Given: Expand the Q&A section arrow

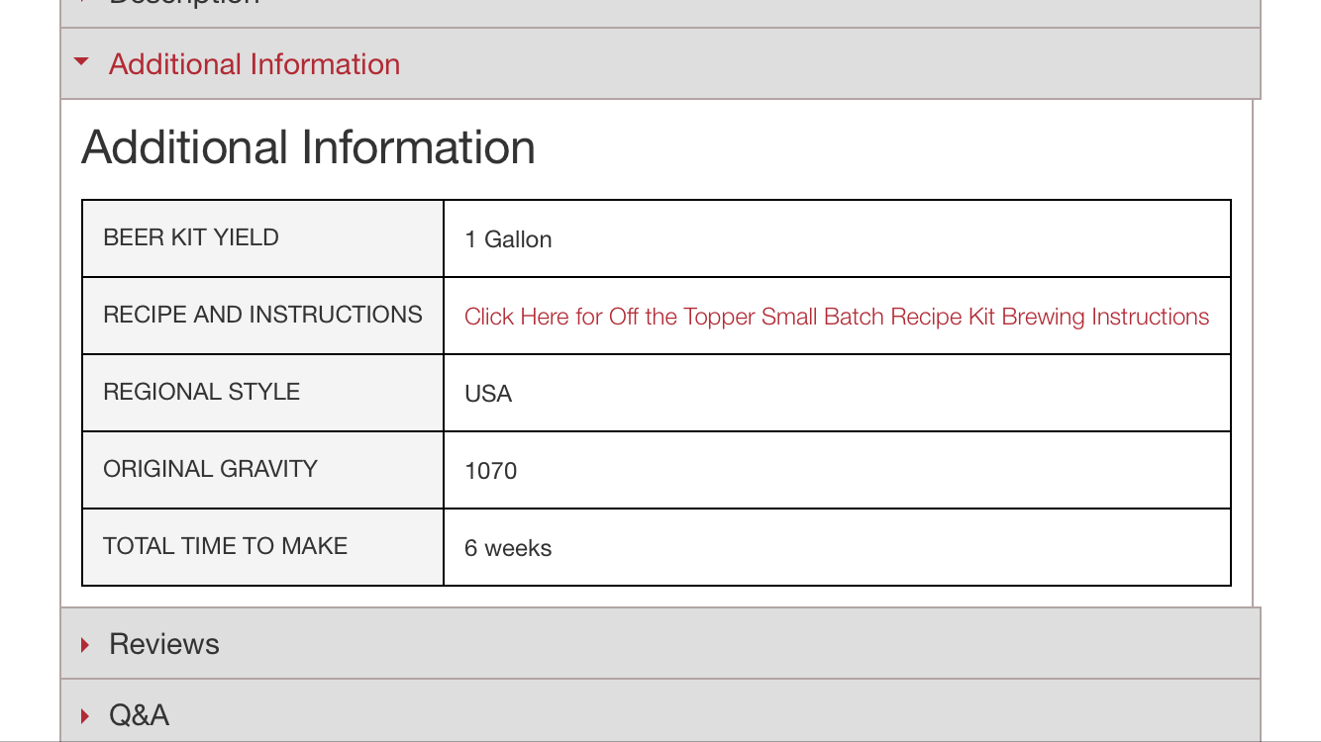Looking at the screenshot, I should (84, 715).
